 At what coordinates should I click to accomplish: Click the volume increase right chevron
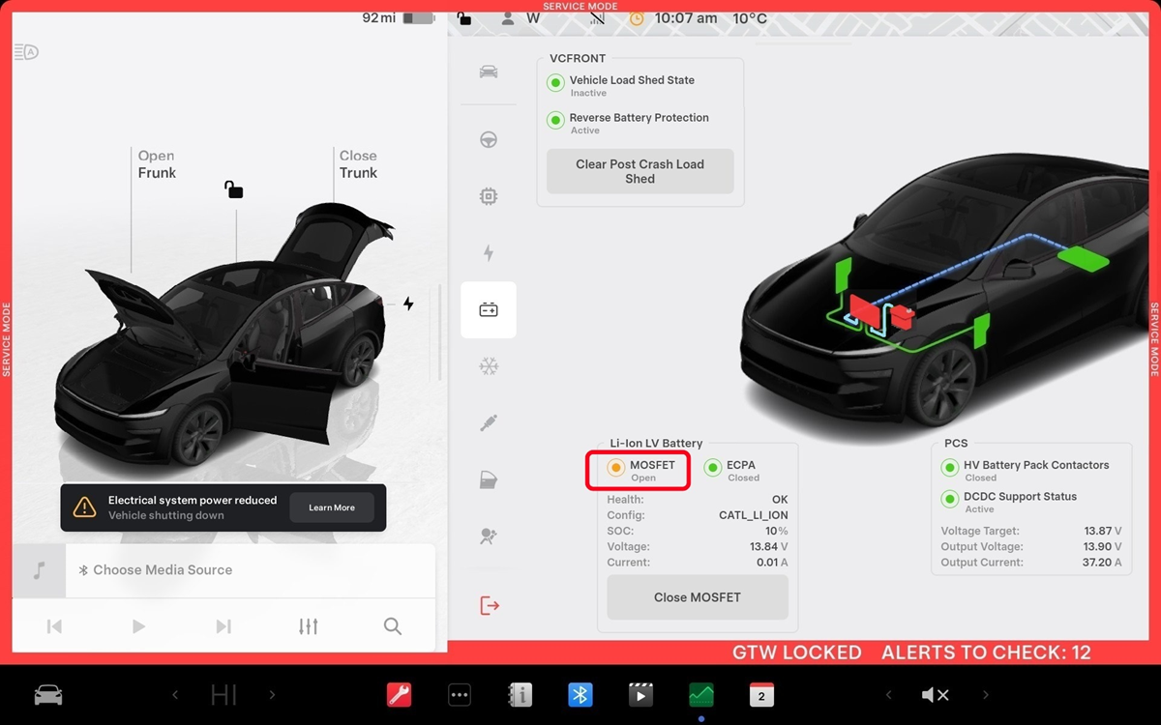[x=985, y=695]
